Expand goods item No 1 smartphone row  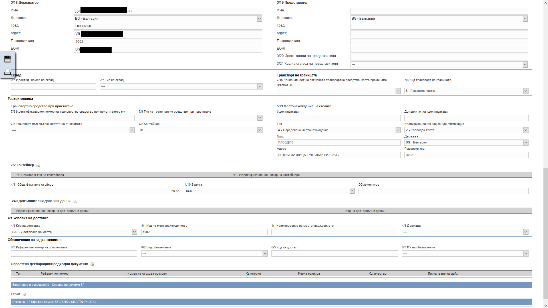pos(271,302)
